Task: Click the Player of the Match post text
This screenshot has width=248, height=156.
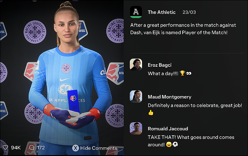Action: (183, 29)
